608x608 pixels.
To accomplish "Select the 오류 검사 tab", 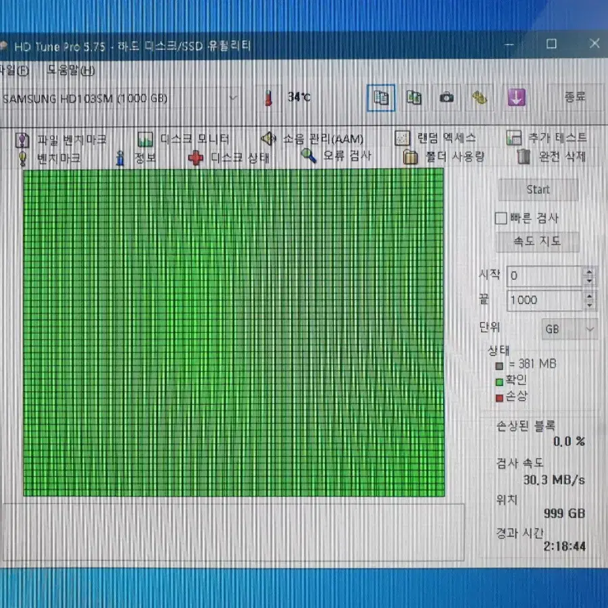I will 336,156.
